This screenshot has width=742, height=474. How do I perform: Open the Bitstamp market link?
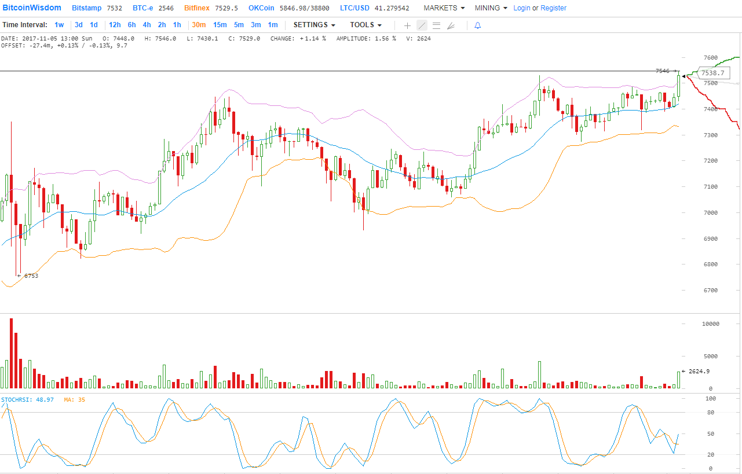[x=87, y=8]
